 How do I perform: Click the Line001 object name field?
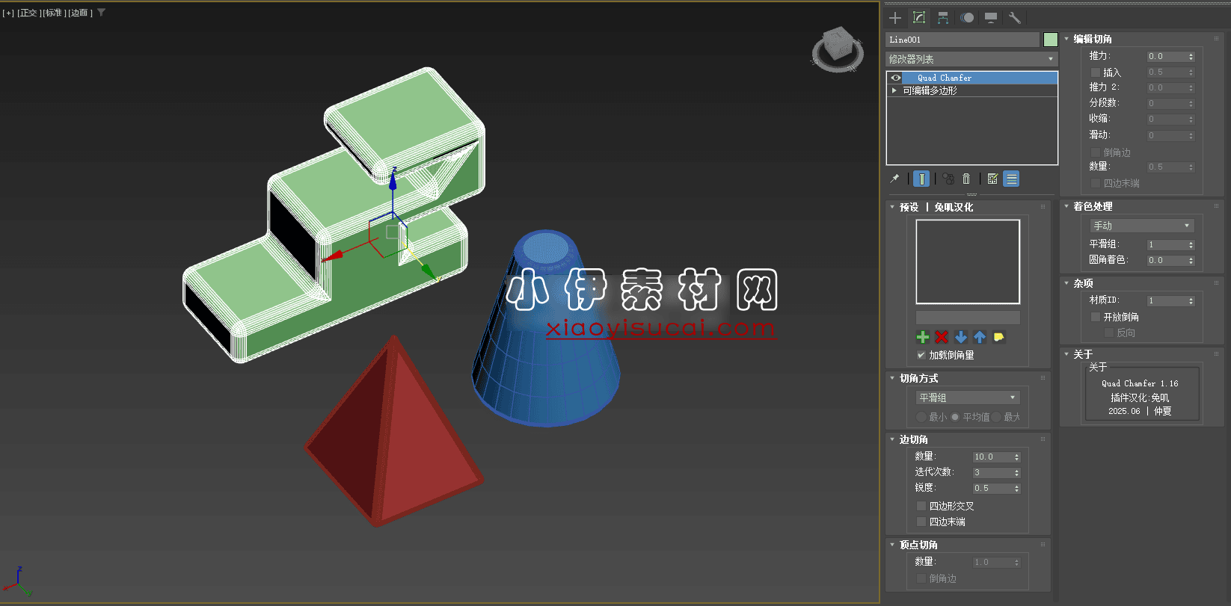point(962,40)
